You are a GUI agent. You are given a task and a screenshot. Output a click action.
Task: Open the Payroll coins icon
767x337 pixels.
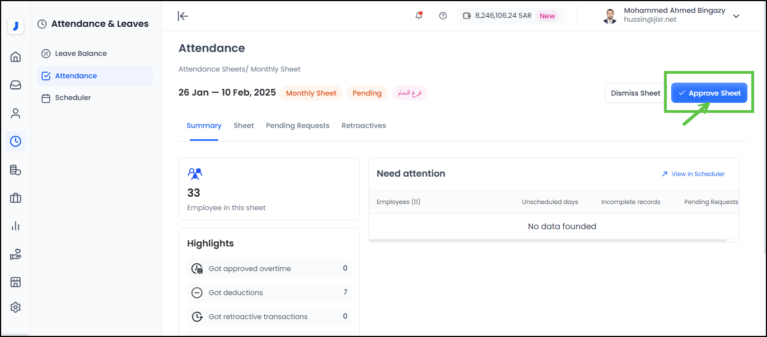(x=16, y=170)
